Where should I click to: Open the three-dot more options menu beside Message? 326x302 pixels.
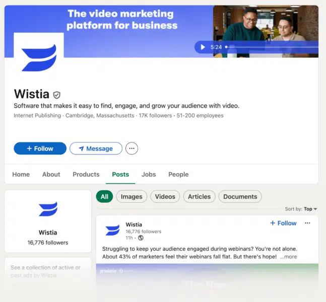[132, 148]
